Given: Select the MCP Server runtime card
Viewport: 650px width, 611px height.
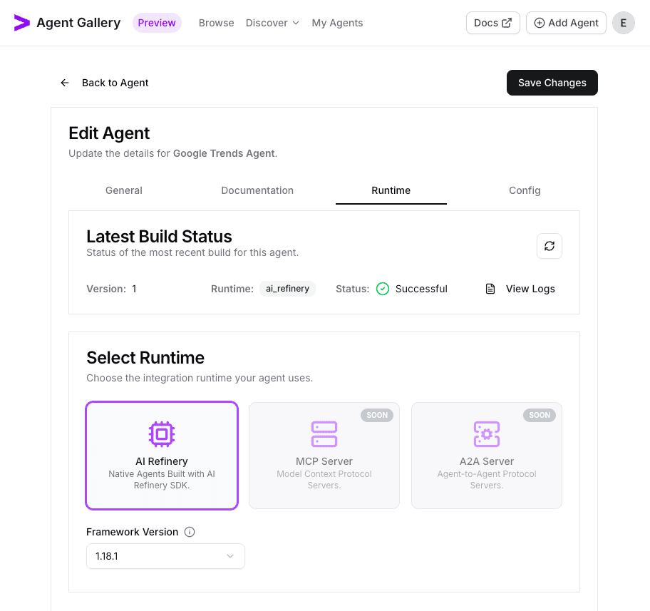Looking at the screenshot, I should 324,456.
